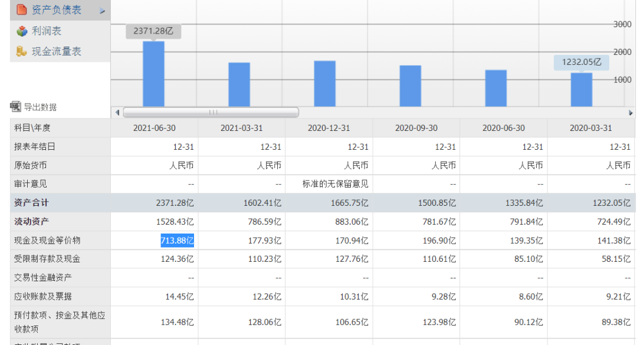637x345 pixels.
Task: Click the 流动资产 row label
Action: tap(31, 222)
